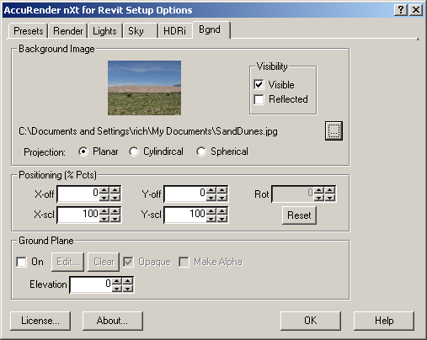Choose Spherical projection
427x340 pixels.
pyautogui.click(x=201, y=151)
